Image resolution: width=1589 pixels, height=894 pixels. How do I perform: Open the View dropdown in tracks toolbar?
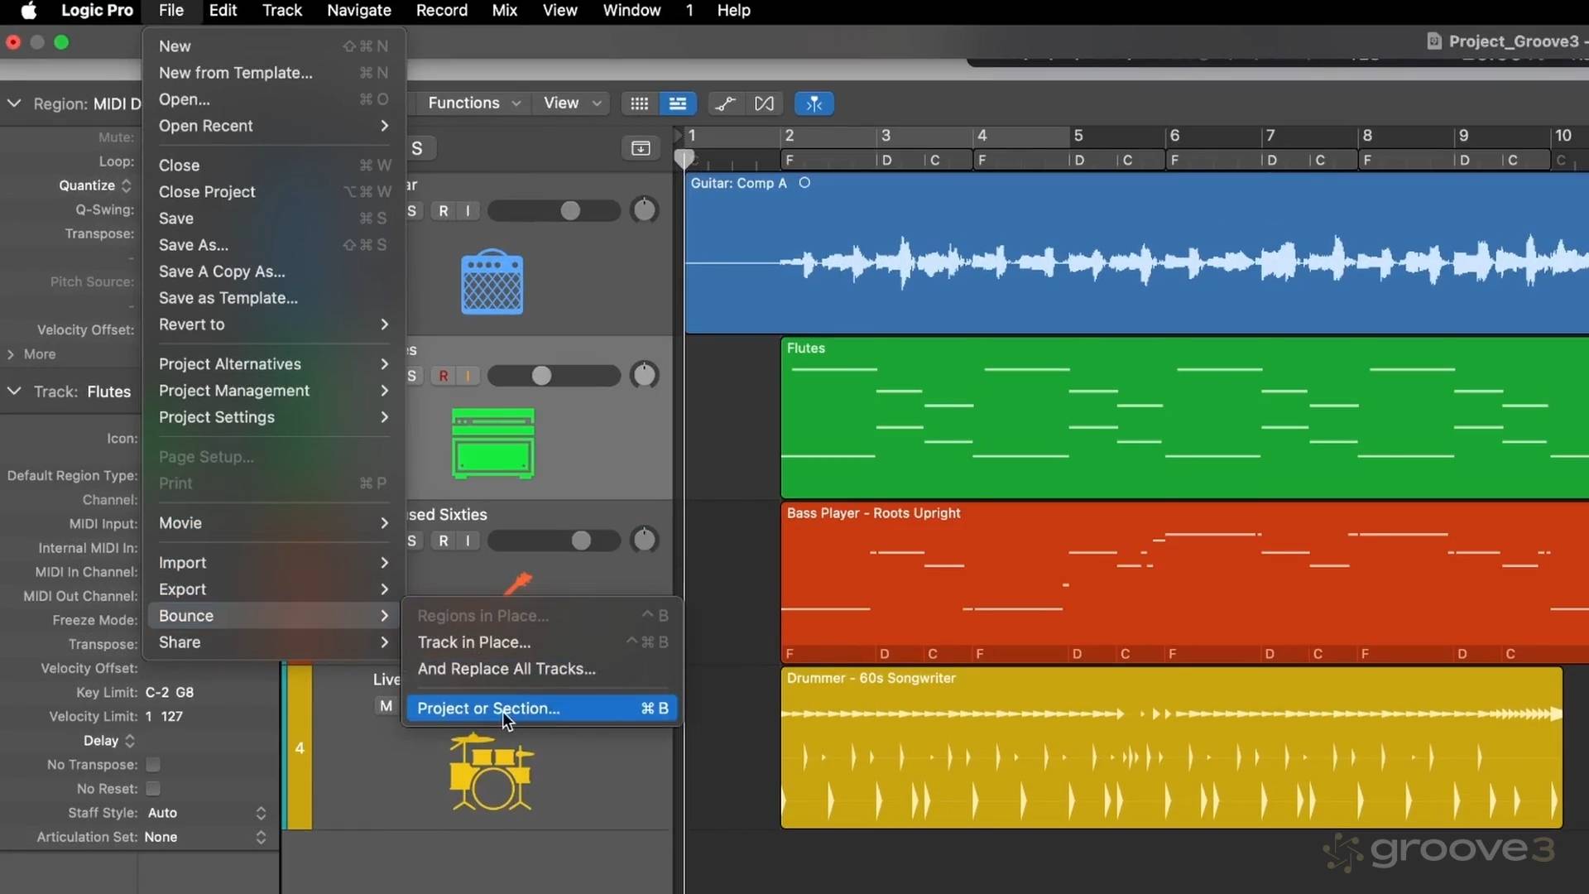(x=572, y=103)
